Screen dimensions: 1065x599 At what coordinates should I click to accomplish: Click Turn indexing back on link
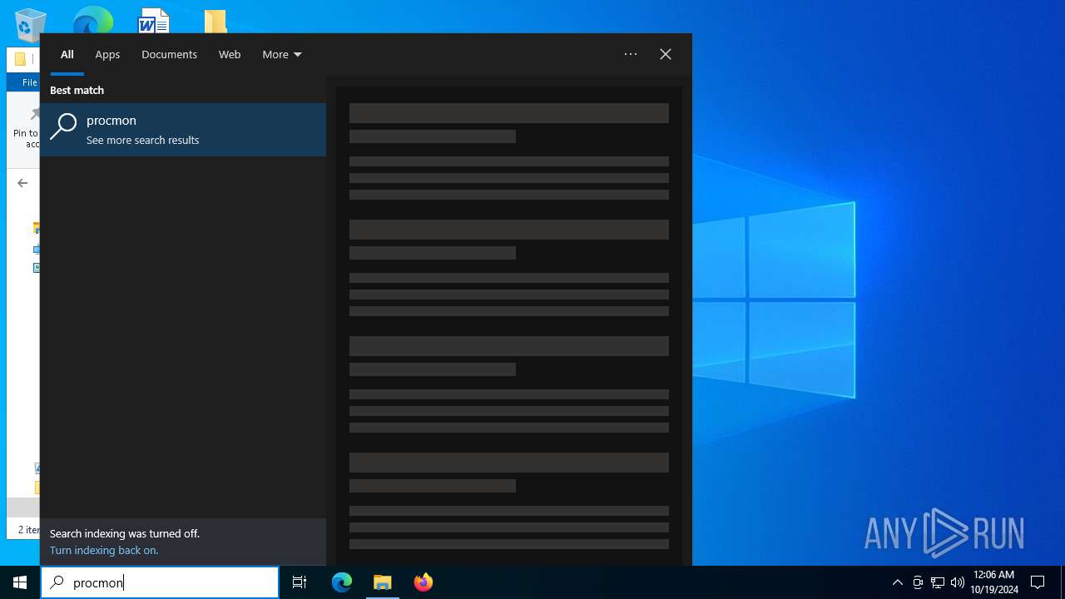[x=104, y=550]
